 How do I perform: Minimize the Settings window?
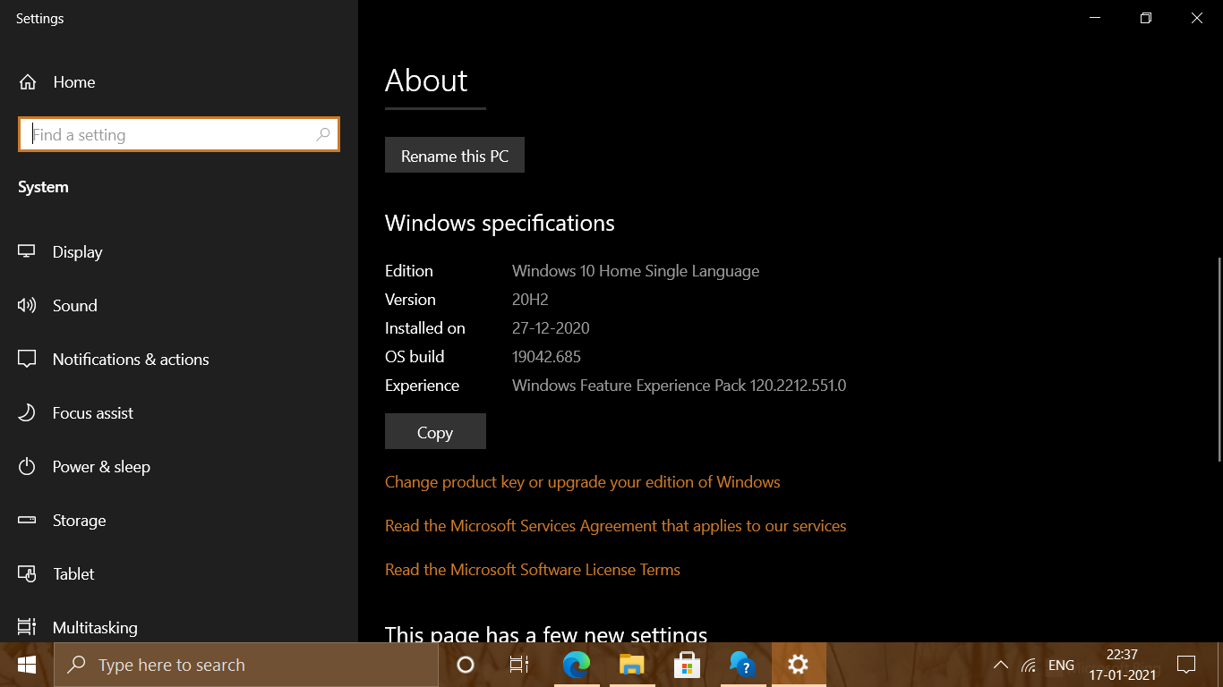tap(1095, 18)
